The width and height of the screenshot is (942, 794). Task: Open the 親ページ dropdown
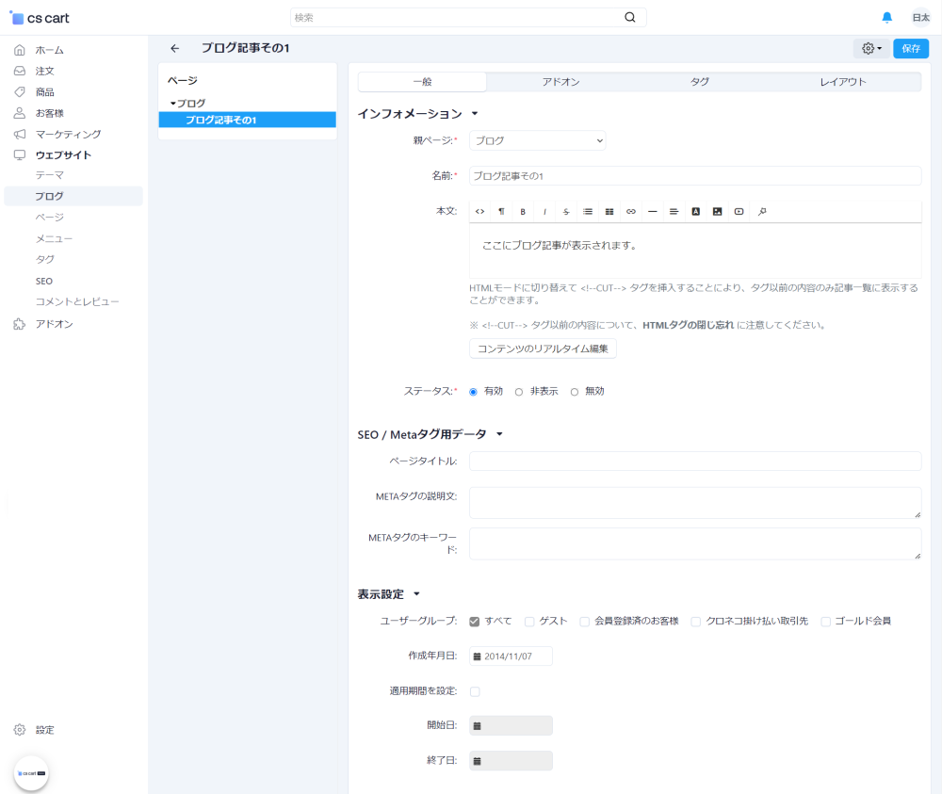pos(537,140)
